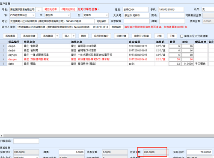214x158 pixels.
Task: Click merchant code 6977208195095
Action: 141,55
